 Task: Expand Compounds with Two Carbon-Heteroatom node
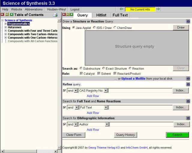[x=6, y=34]
